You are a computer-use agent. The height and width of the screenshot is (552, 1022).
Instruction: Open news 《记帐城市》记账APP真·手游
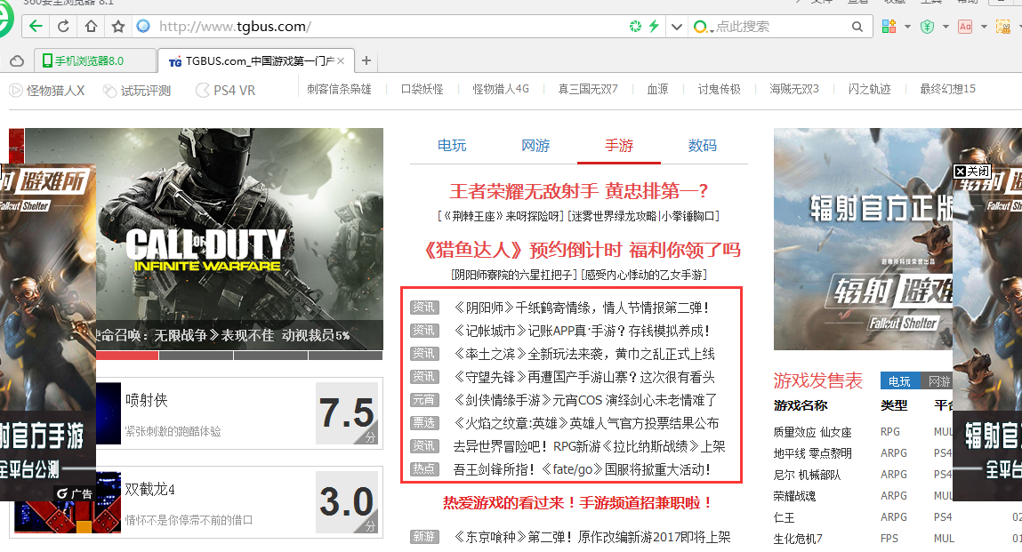[582, 331]
